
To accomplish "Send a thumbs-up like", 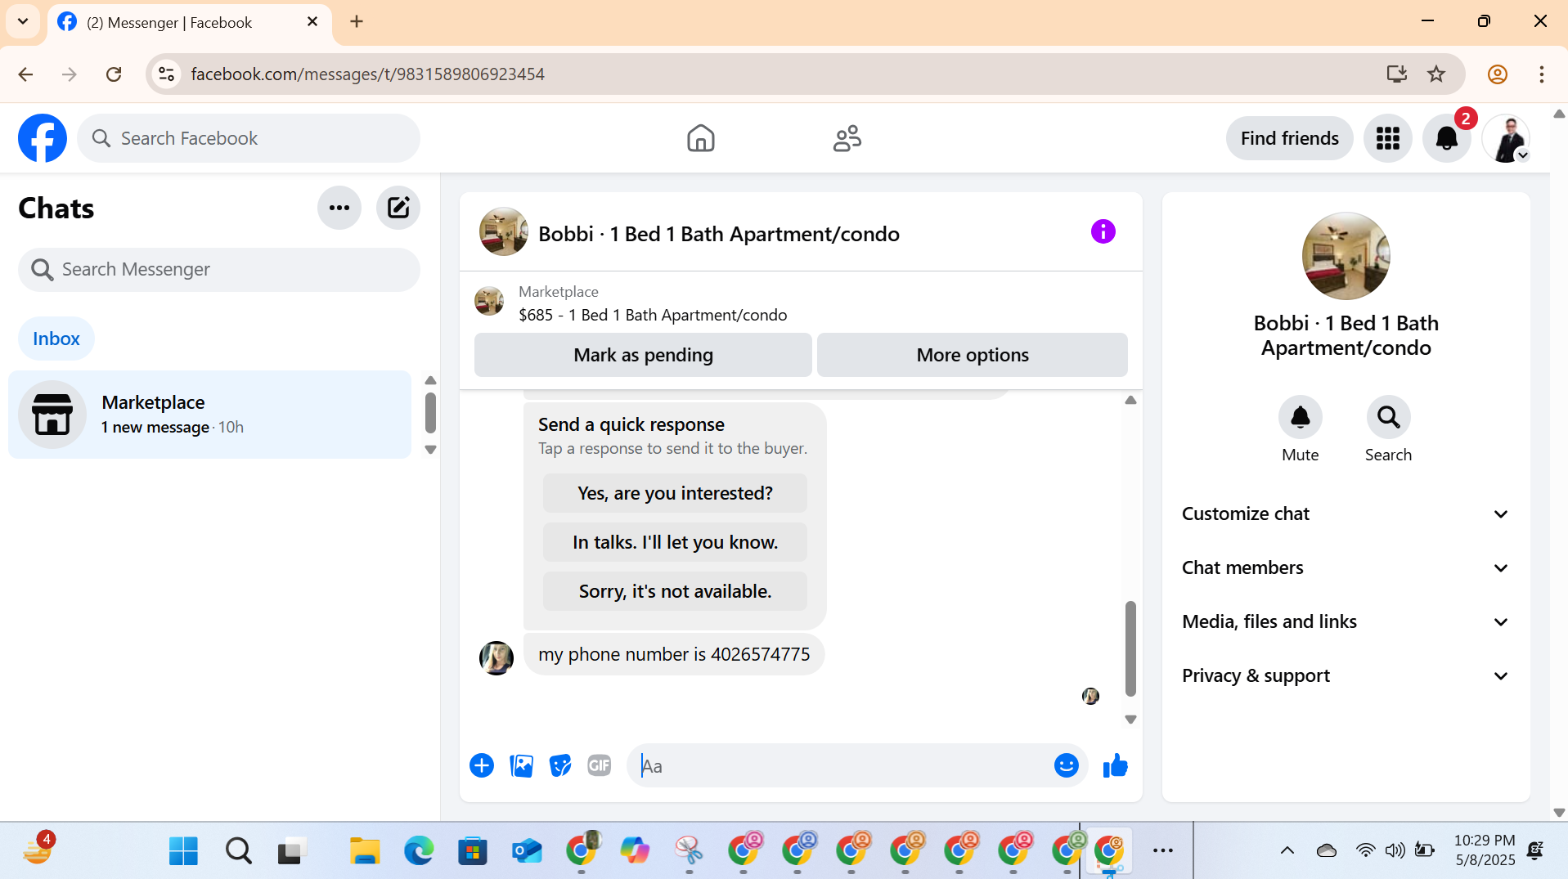I will click(1116, 766).
